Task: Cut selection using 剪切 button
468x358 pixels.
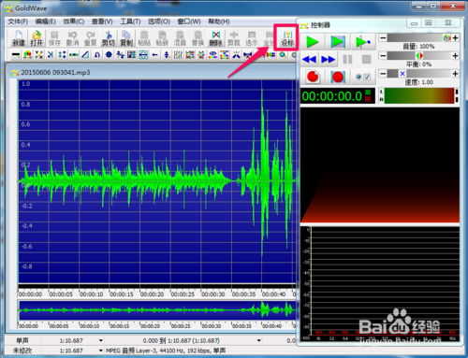Action: [109, 38]
